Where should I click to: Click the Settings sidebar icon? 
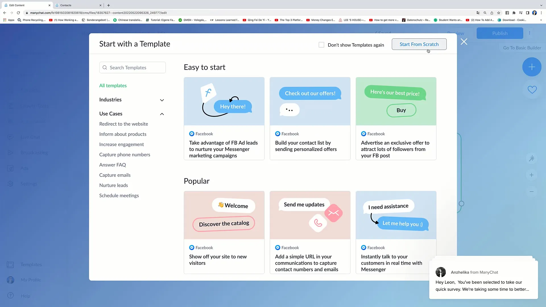(x=10, y=184)
